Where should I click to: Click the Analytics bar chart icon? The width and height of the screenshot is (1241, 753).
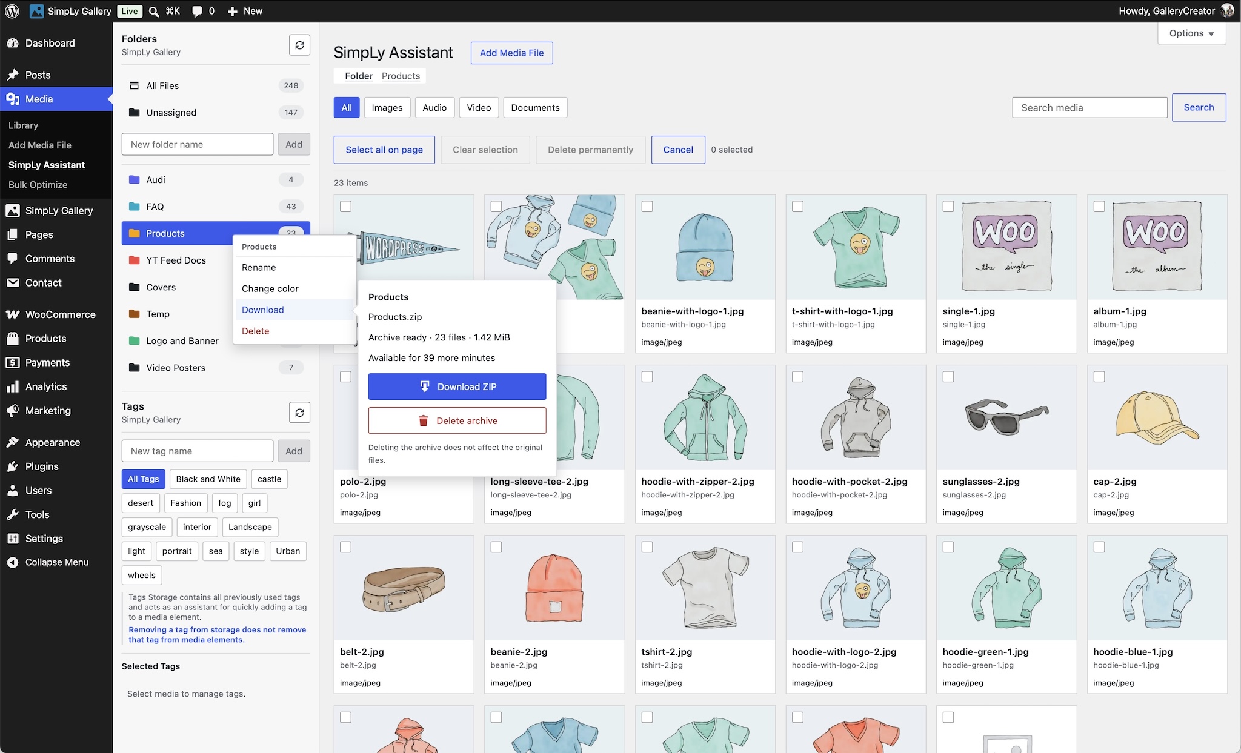(x=13, y=386)
